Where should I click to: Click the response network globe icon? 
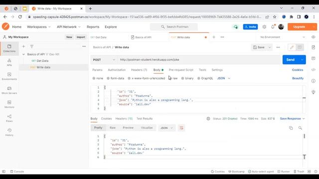[208, 118]
